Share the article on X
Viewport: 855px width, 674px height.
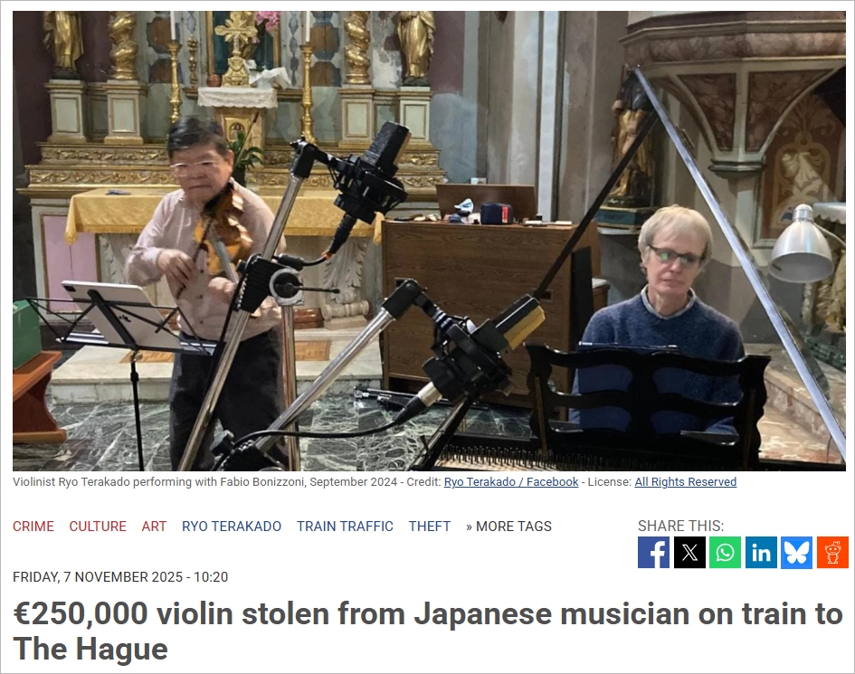point(689,553)
